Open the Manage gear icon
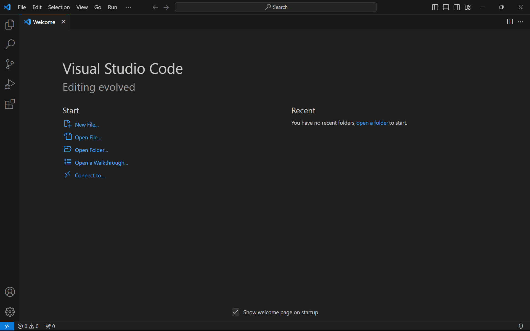The width and height of the screenshot is (530, 331). click(x=10, y=311)
